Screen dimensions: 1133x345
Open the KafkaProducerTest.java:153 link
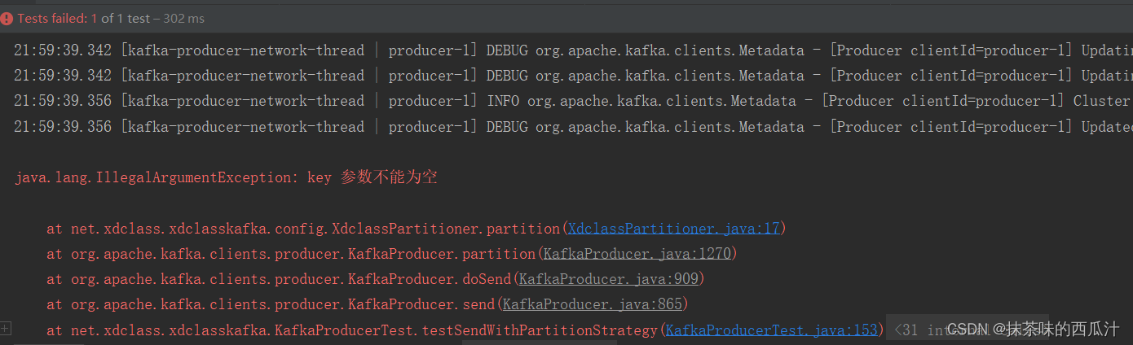point(771,330)
